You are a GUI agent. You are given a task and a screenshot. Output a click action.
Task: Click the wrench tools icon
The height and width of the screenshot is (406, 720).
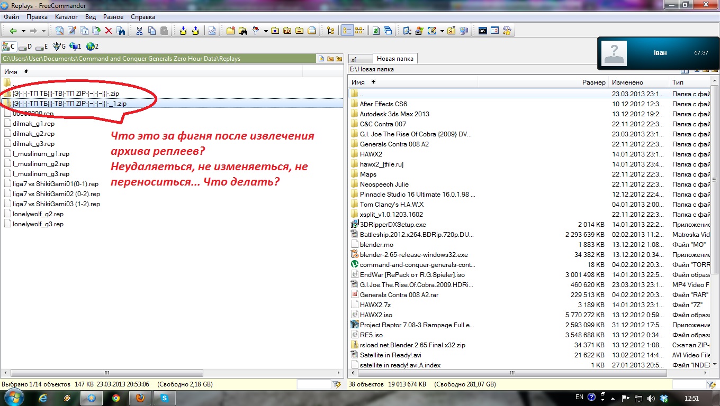(x=507, y=31)
